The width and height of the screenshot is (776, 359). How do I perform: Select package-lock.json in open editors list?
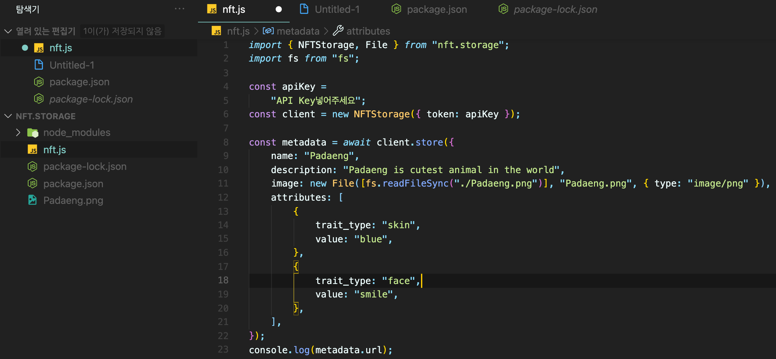click(91, 99)
